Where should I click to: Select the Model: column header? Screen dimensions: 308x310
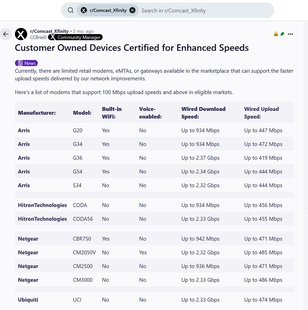[82, 113]
